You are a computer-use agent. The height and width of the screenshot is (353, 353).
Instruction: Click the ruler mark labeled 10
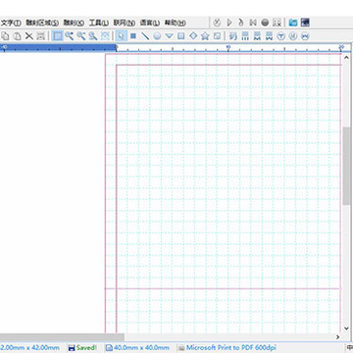click(x=228, y=47)
